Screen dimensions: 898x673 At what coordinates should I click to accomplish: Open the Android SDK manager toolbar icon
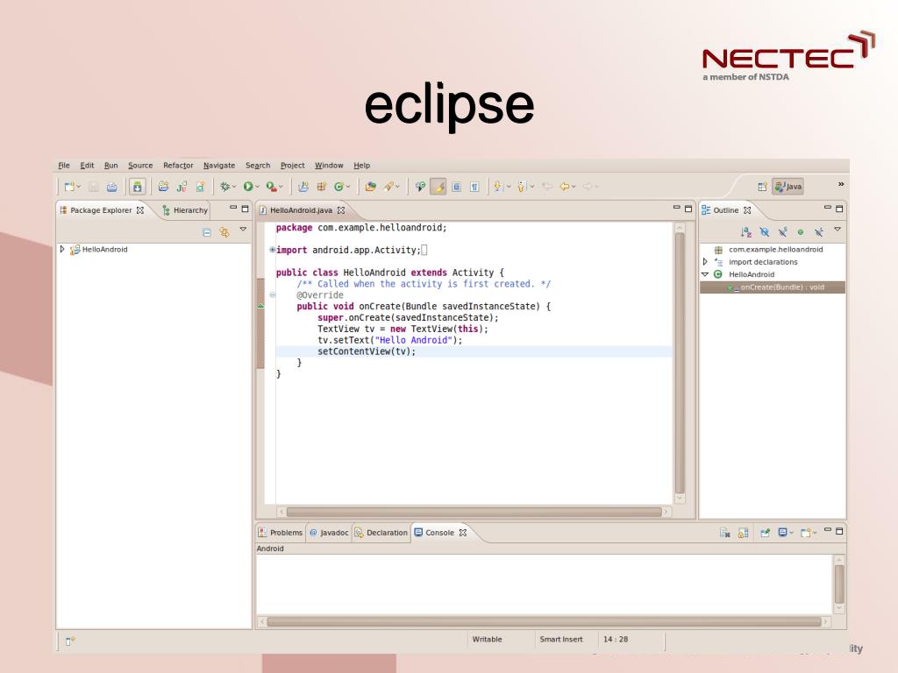pyautogui.click(x=138, y=187)
